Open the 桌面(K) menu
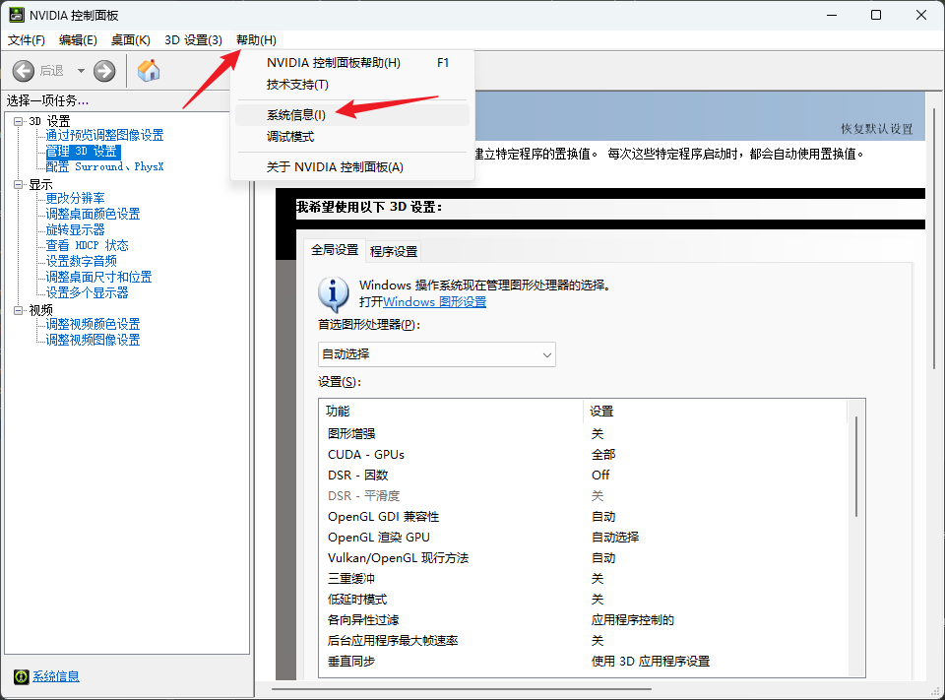 130,39
